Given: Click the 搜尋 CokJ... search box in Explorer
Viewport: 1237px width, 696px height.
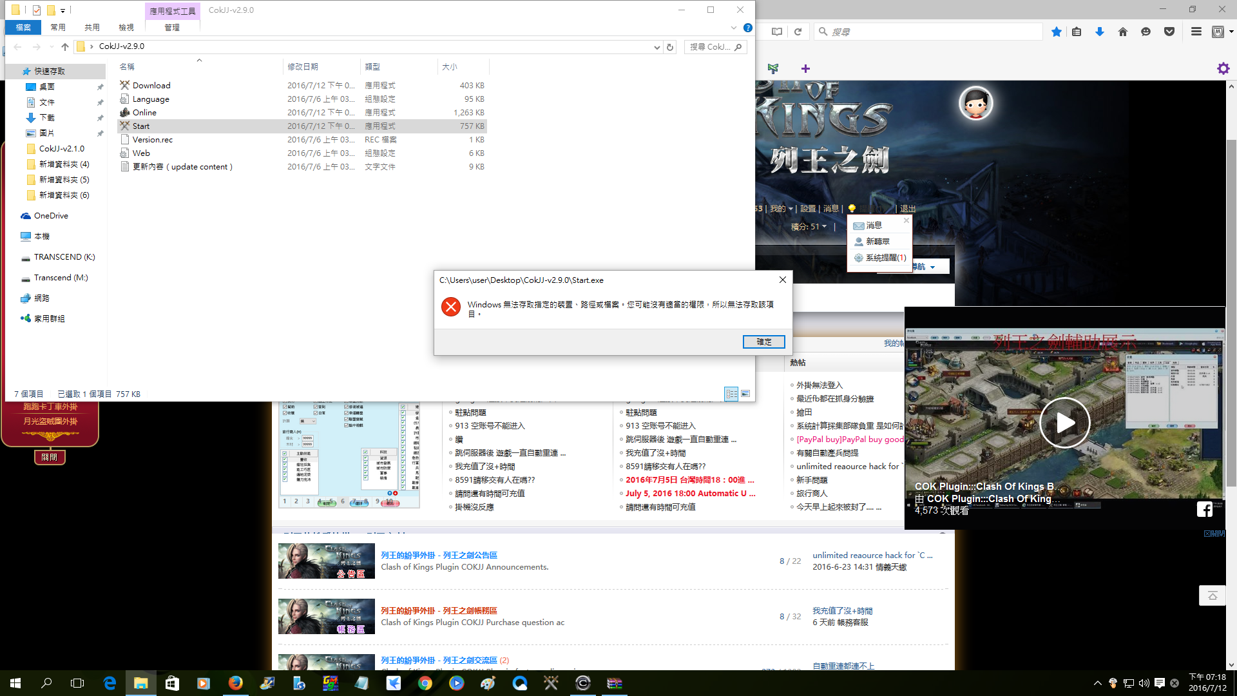Looking at the screenshot, I should pyautogui.click(x=715, y=47).
